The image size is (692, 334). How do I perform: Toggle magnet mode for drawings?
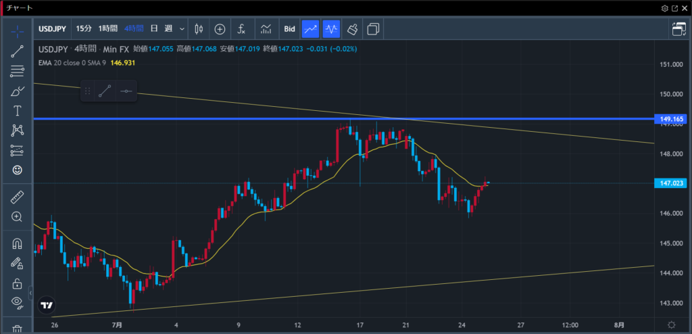pos(17,244)
